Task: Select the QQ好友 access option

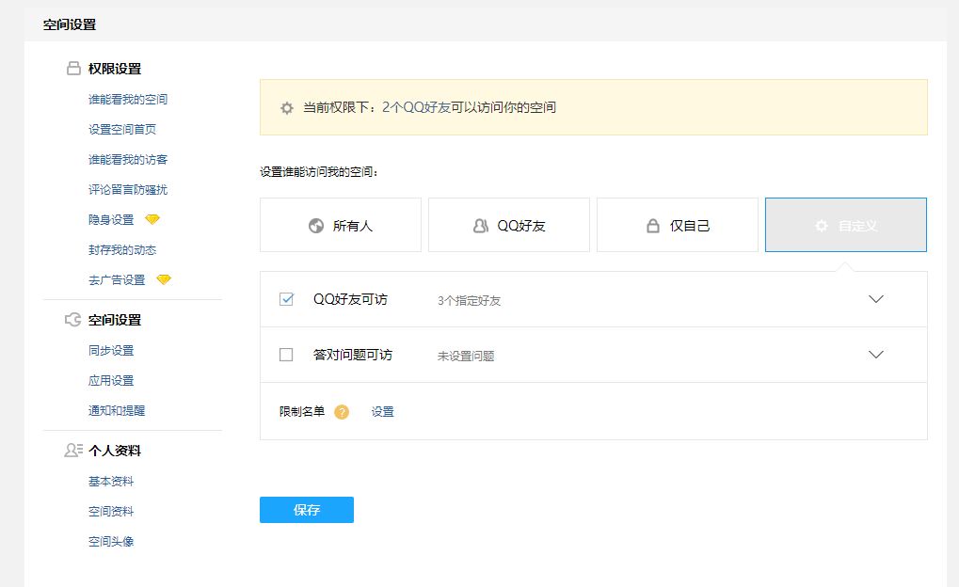Action: click(509, 226)
